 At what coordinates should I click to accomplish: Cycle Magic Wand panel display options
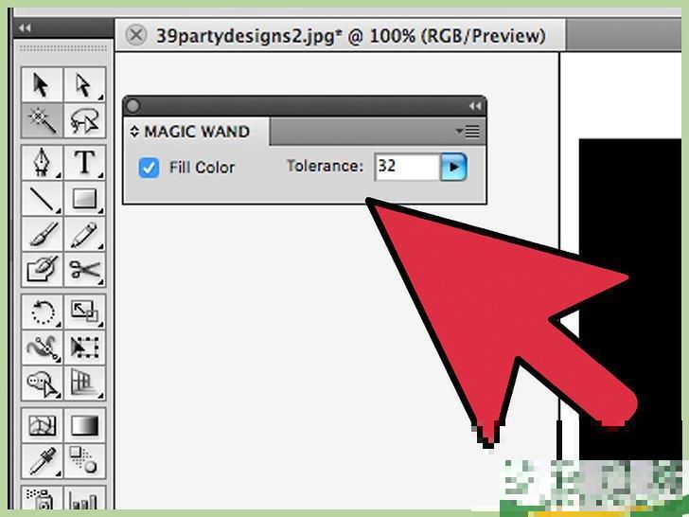click(x=134, y=132)
